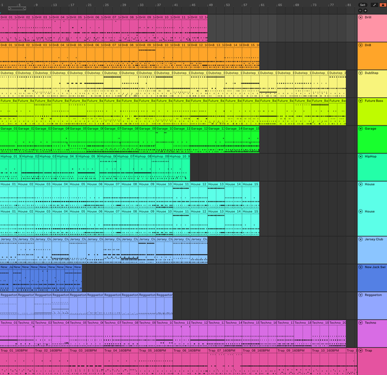This screenshot has width=387, height=375.
Task: Select the Trap track header
Action: point(372,361)
